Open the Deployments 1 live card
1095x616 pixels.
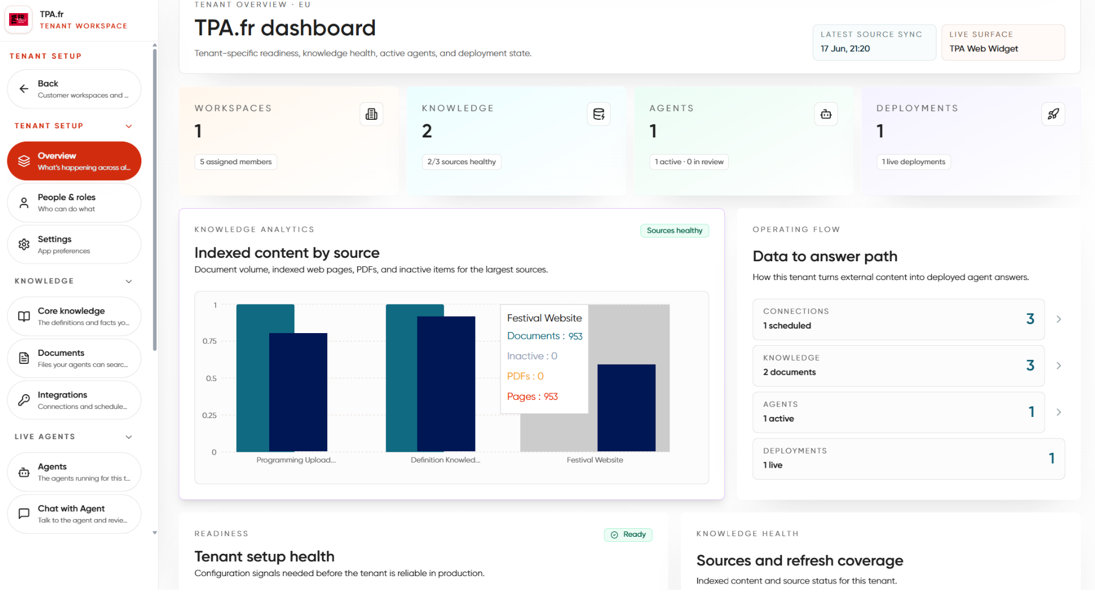pyautogui.click(x=909, y=459)
